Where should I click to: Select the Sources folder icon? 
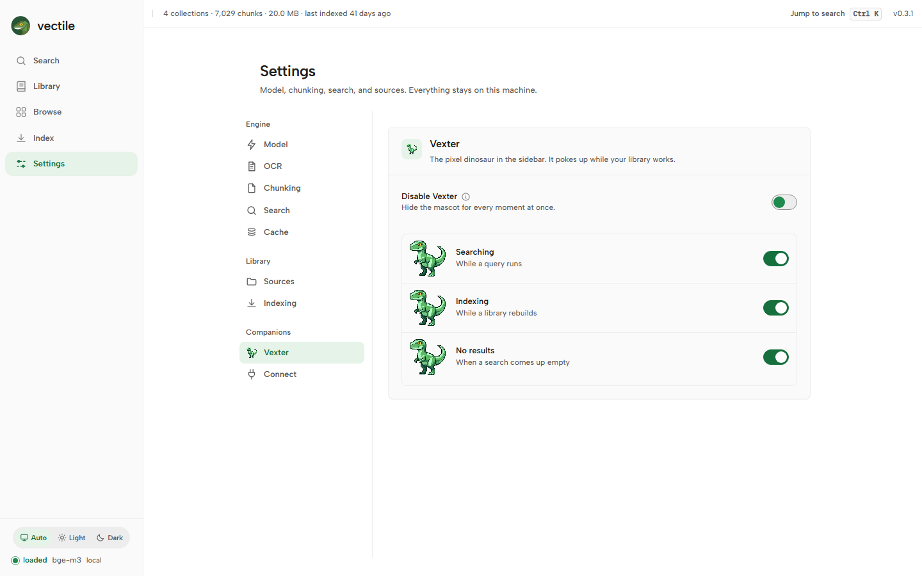pos(252,282)
